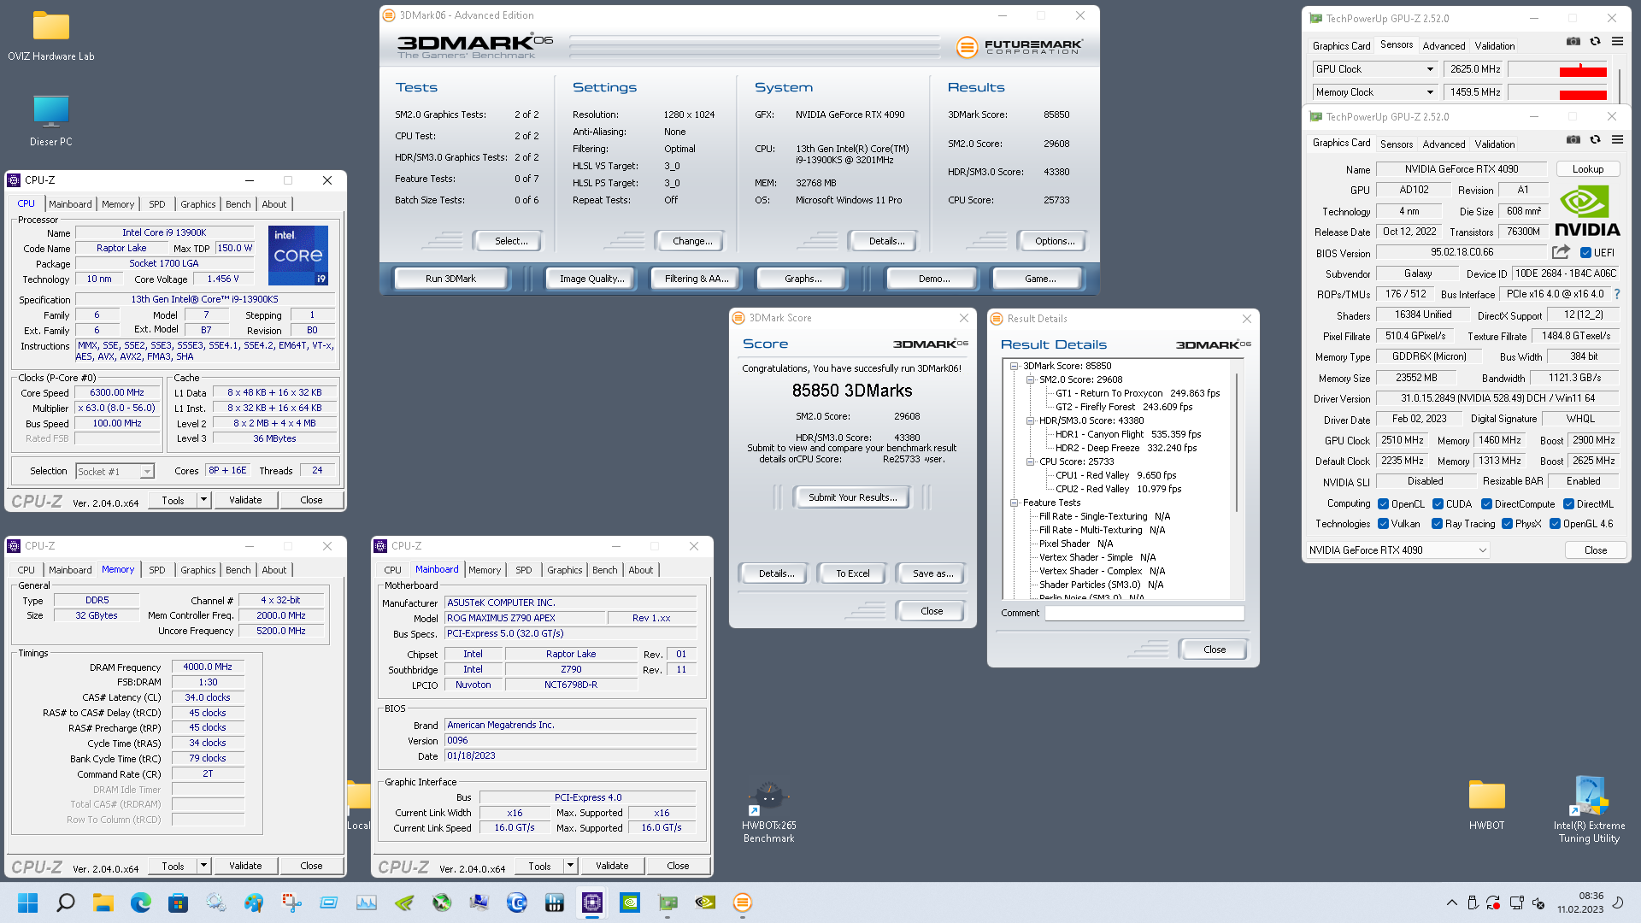
Task: Click camera icon in GPU-Z Sensors window
Action: [1573, 41]
